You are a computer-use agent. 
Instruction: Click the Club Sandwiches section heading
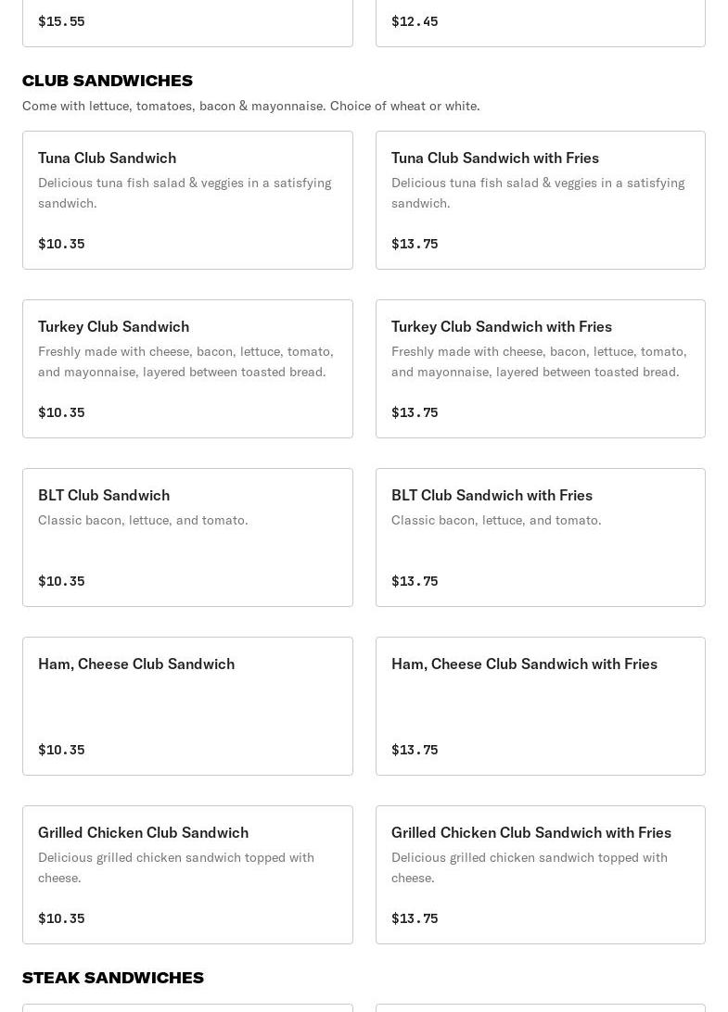(x=108, y=81)
